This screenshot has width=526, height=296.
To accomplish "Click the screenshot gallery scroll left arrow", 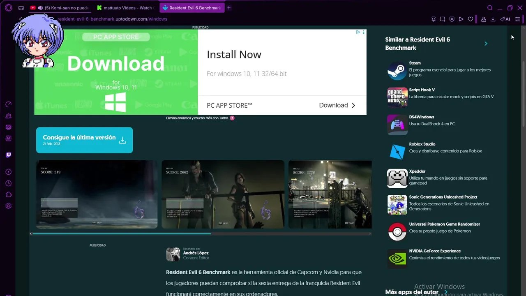I will [31, 234].
